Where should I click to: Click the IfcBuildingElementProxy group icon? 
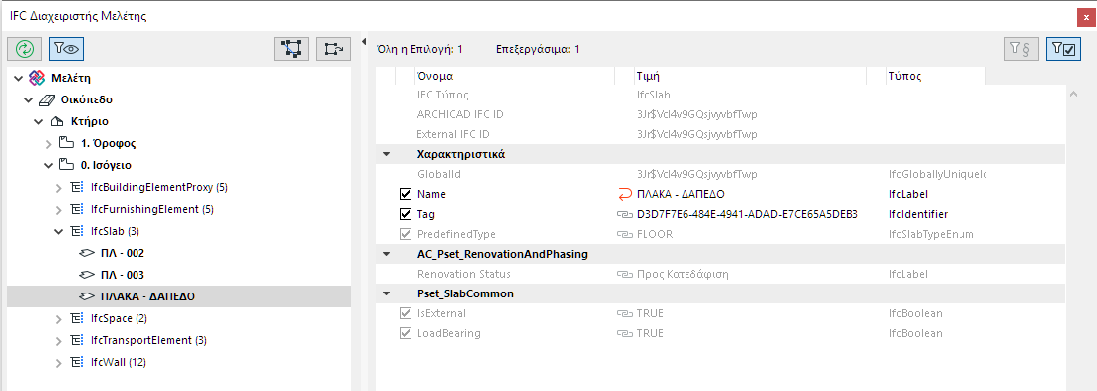[77, 187]
